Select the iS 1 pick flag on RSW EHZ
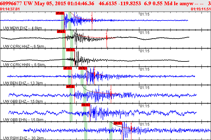Image resolution: width=211 pixels, height=140 pixels. [118, 123]
